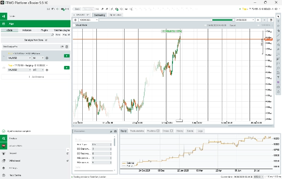Play the backtest using the play button
This screenshot has width=282, height=179.
258,20
